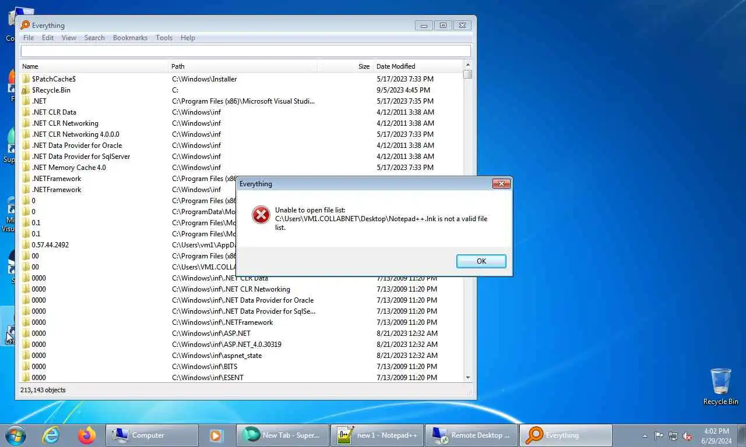Click folder icon of 0000 in C:\Windows\inf\BITS

tap(26, 366)
